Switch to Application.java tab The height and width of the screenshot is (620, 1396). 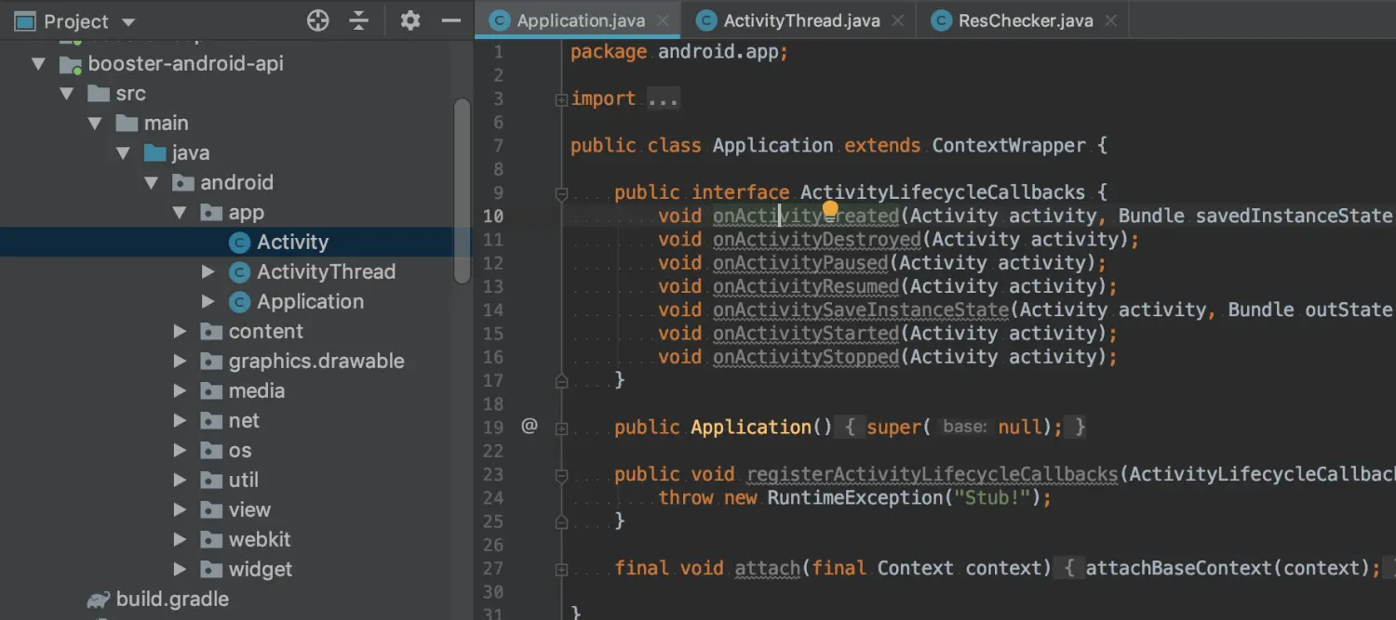coord(579,20)
